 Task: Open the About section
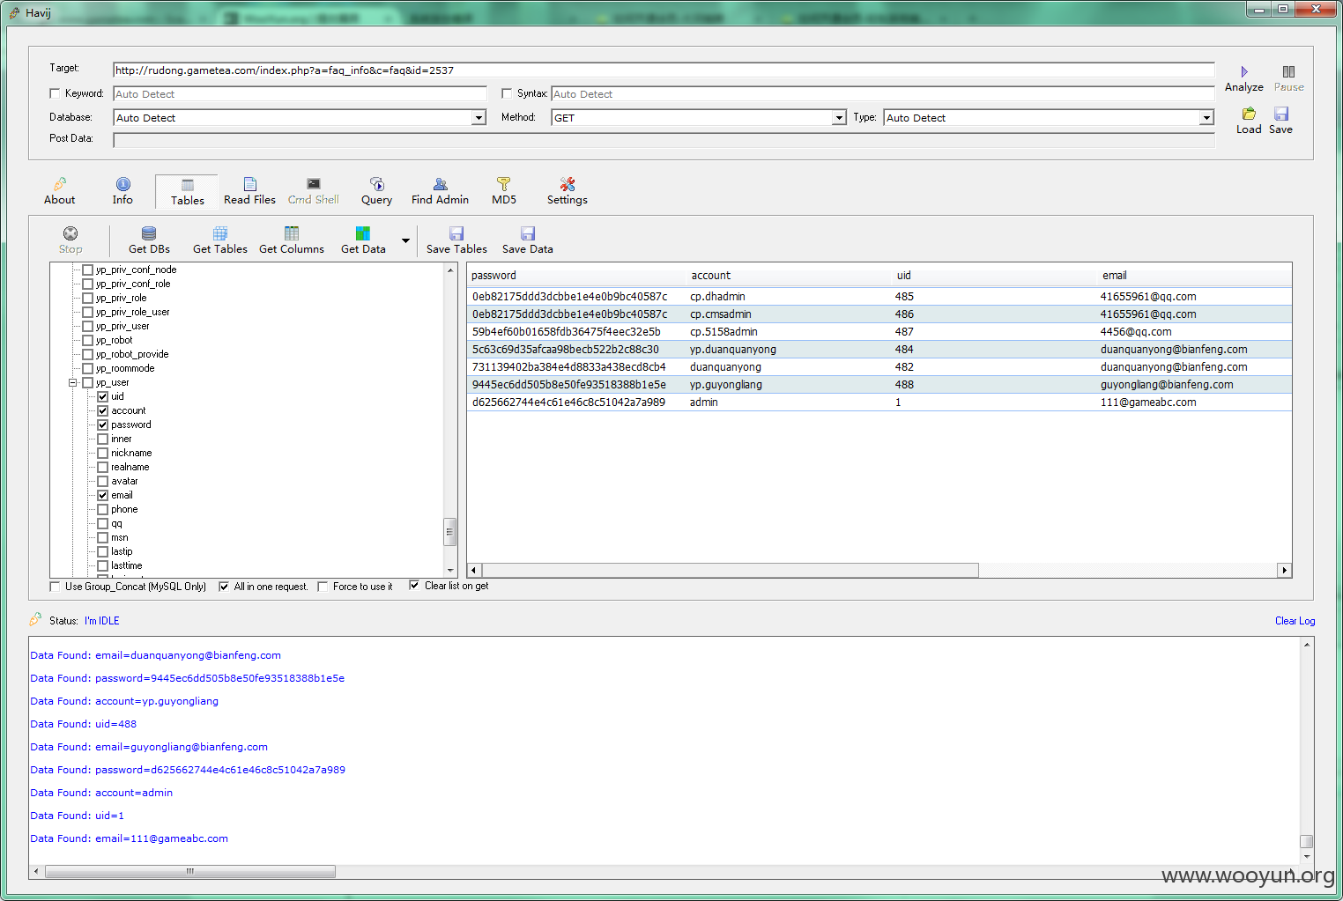click(x=59, y=191)
